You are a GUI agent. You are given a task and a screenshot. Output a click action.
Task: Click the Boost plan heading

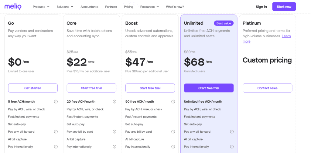131,23
